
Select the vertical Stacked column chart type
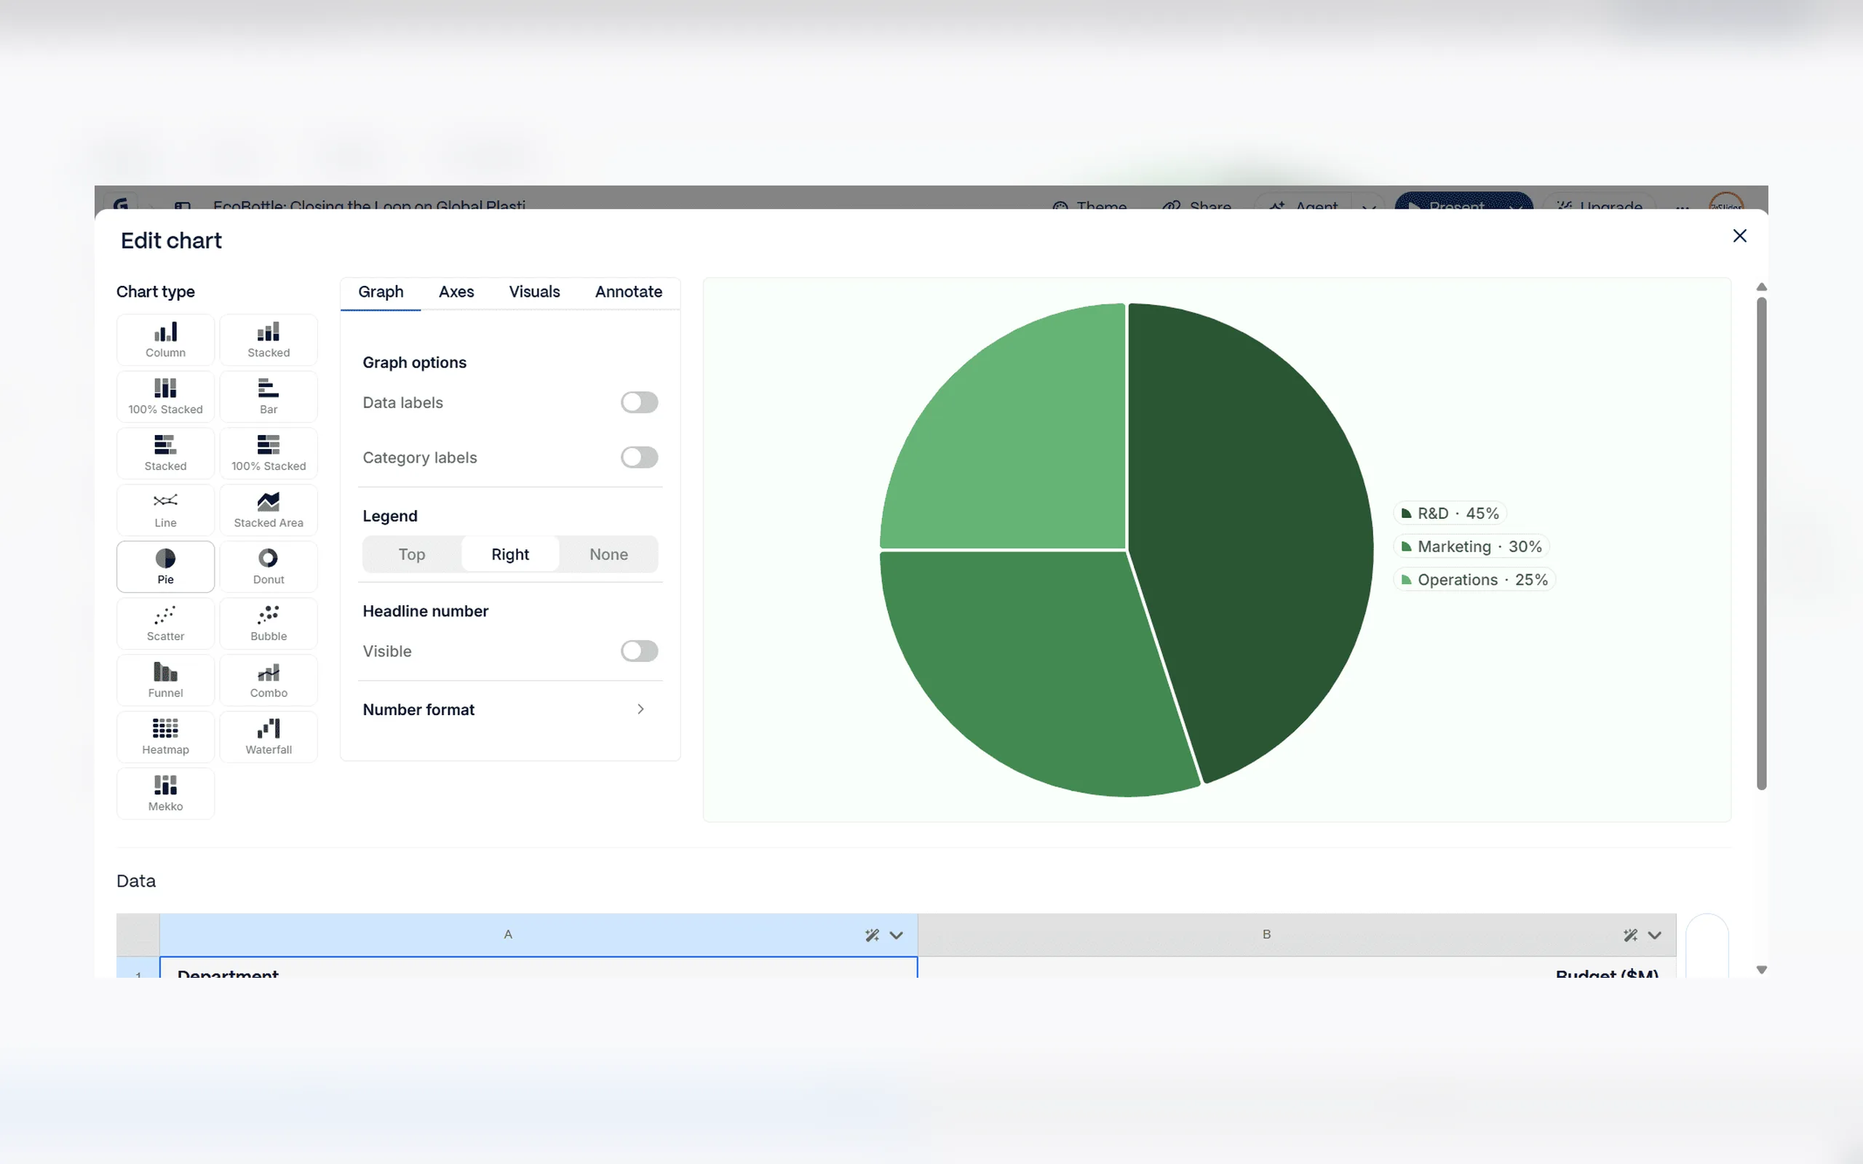coord(269,340)
